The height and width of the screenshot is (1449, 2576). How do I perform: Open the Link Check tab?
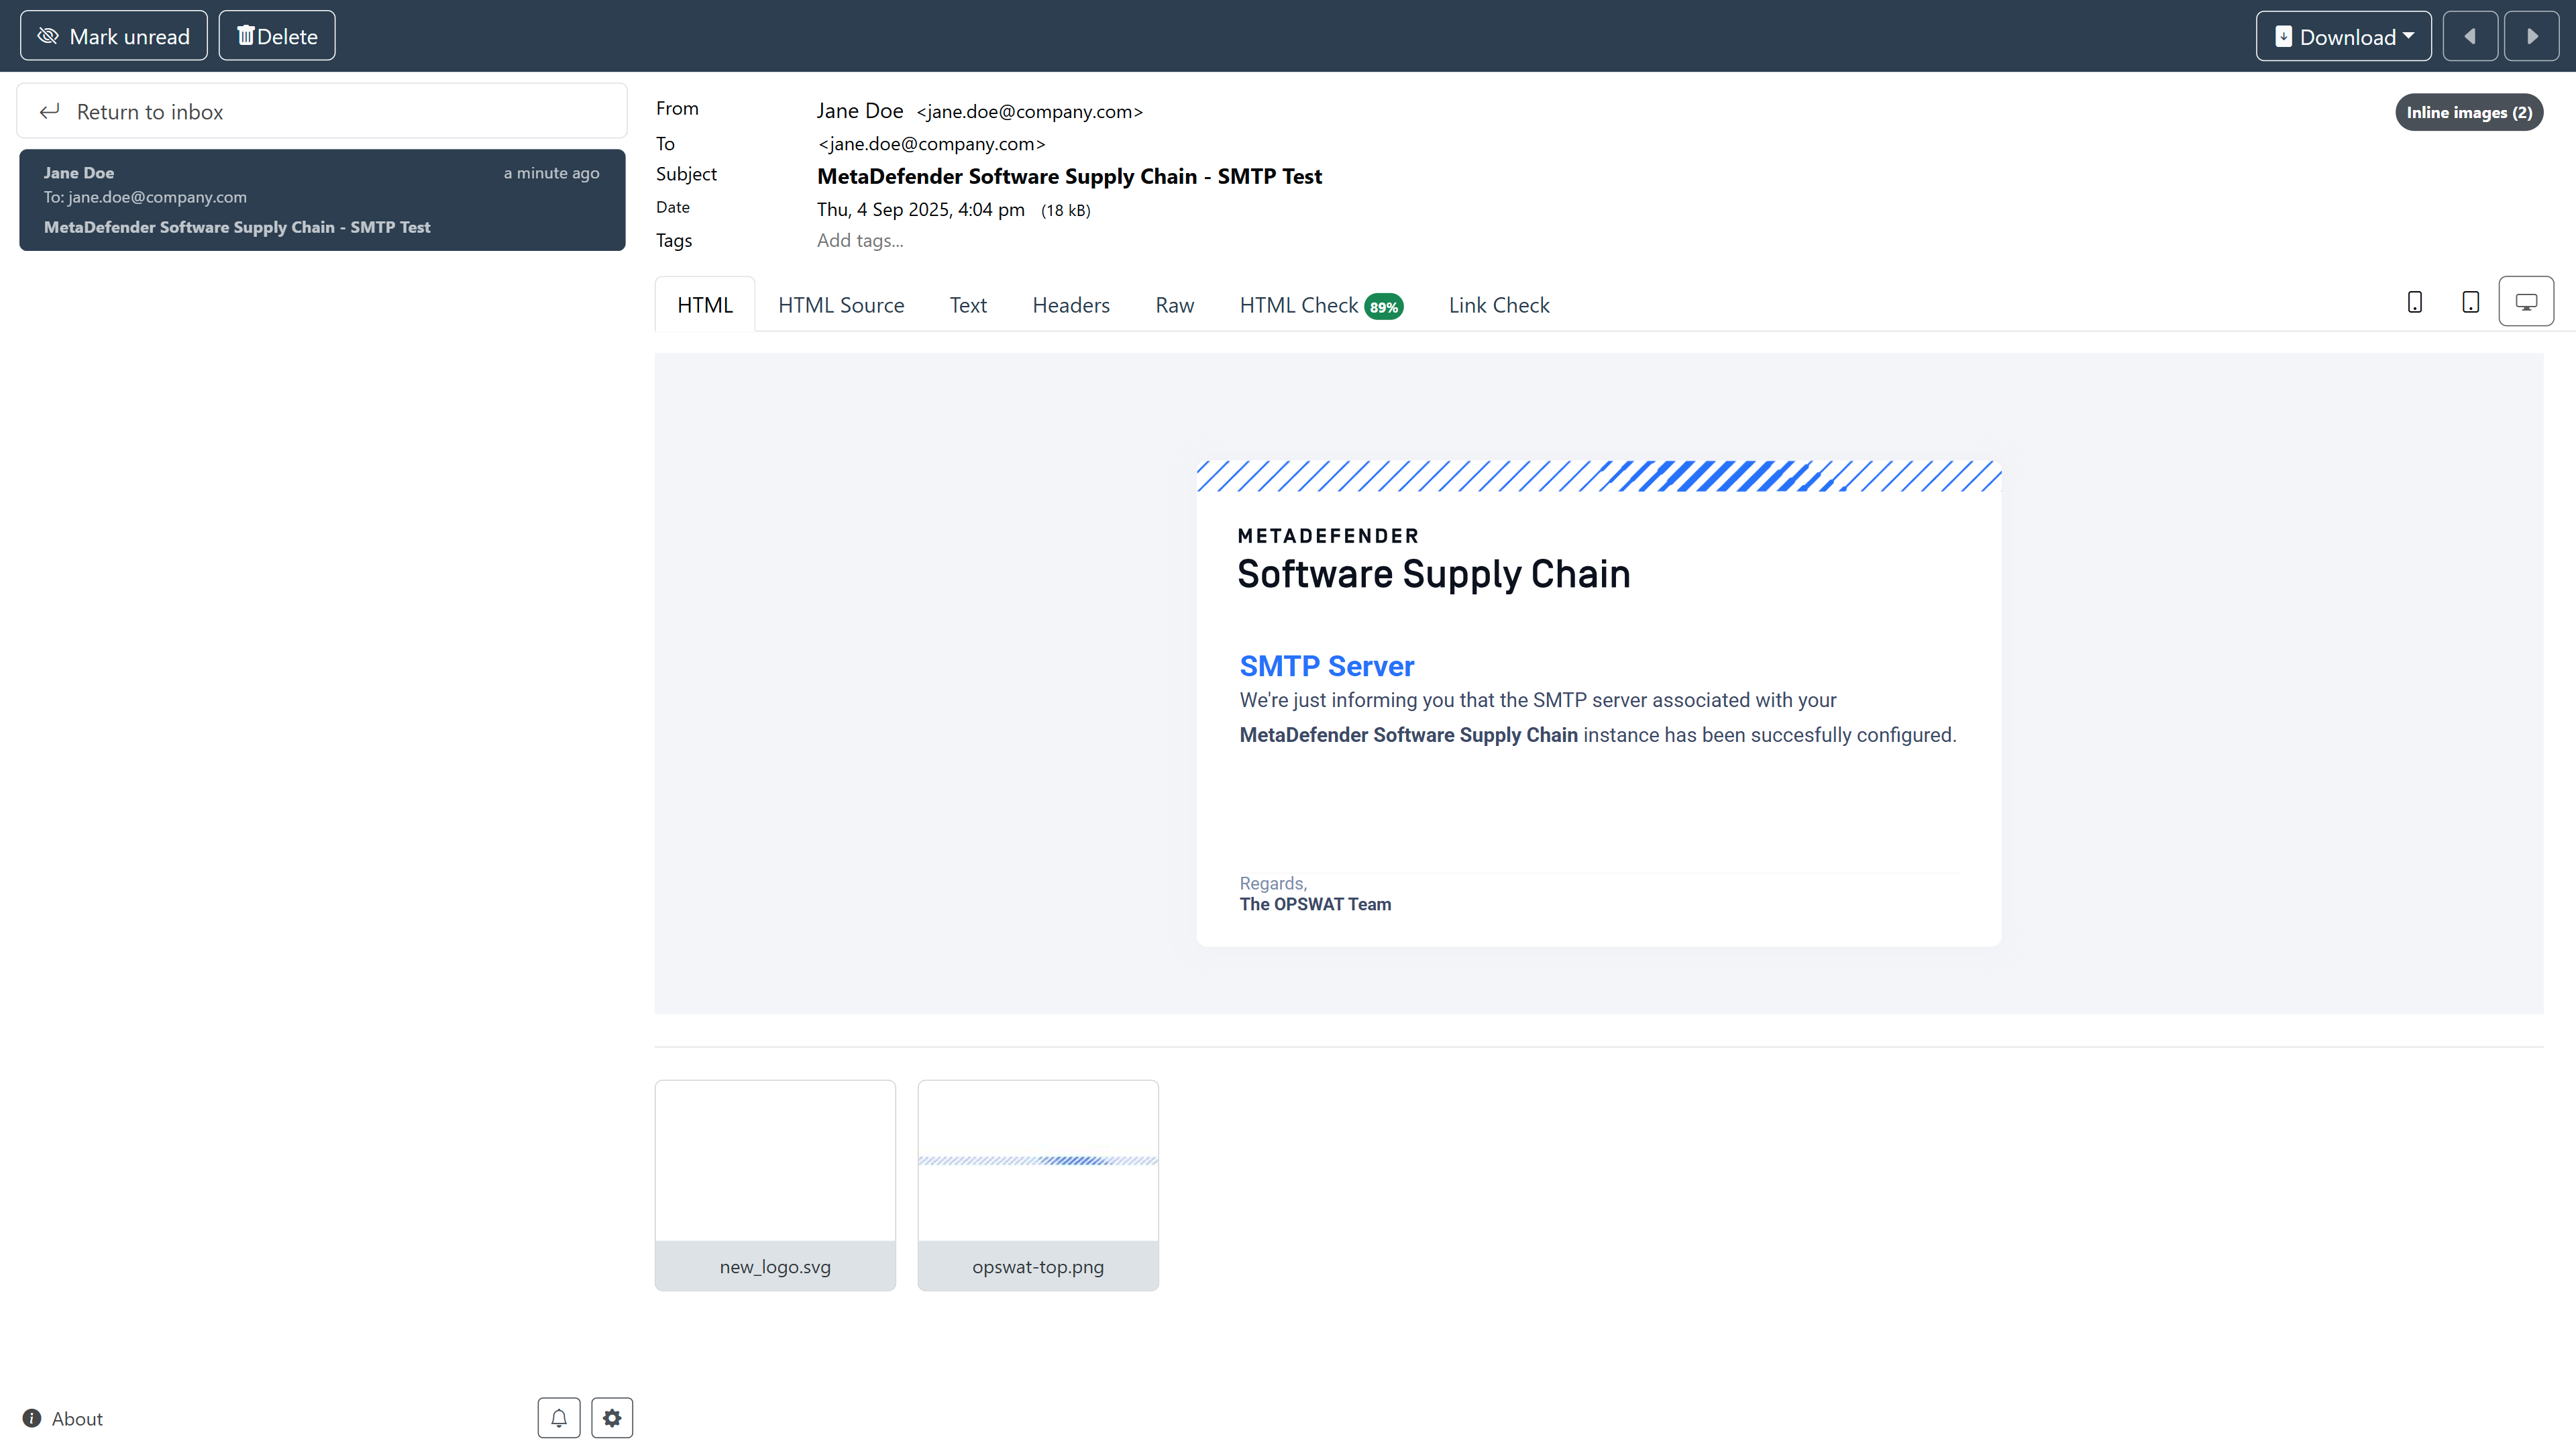1498,305
